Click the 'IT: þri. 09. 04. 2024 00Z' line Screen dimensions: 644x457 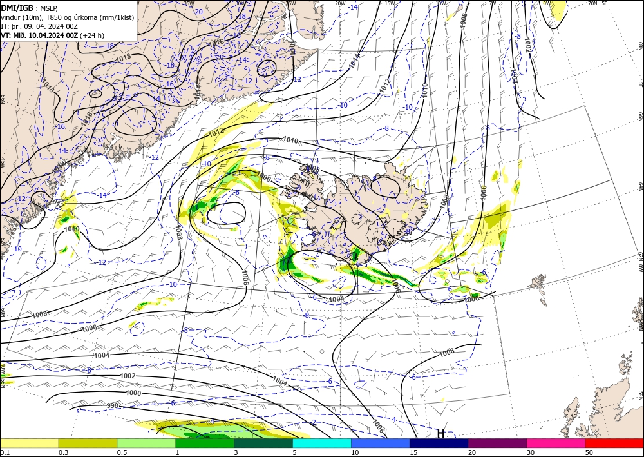click(x=39, y=26)
